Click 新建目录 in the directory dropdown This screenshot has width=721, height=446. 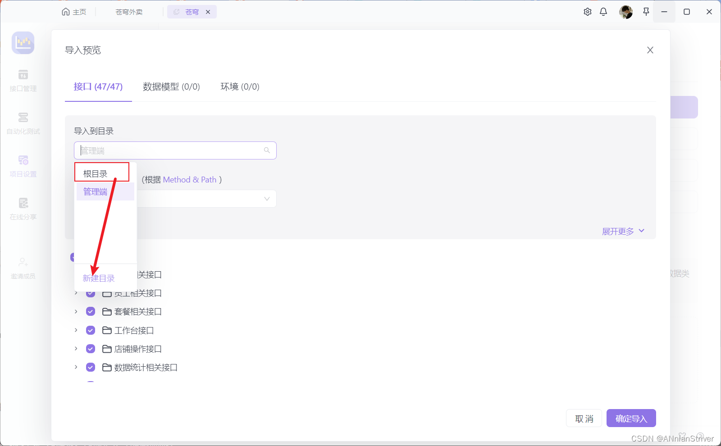pyautogui.click(x=98, y=278)
